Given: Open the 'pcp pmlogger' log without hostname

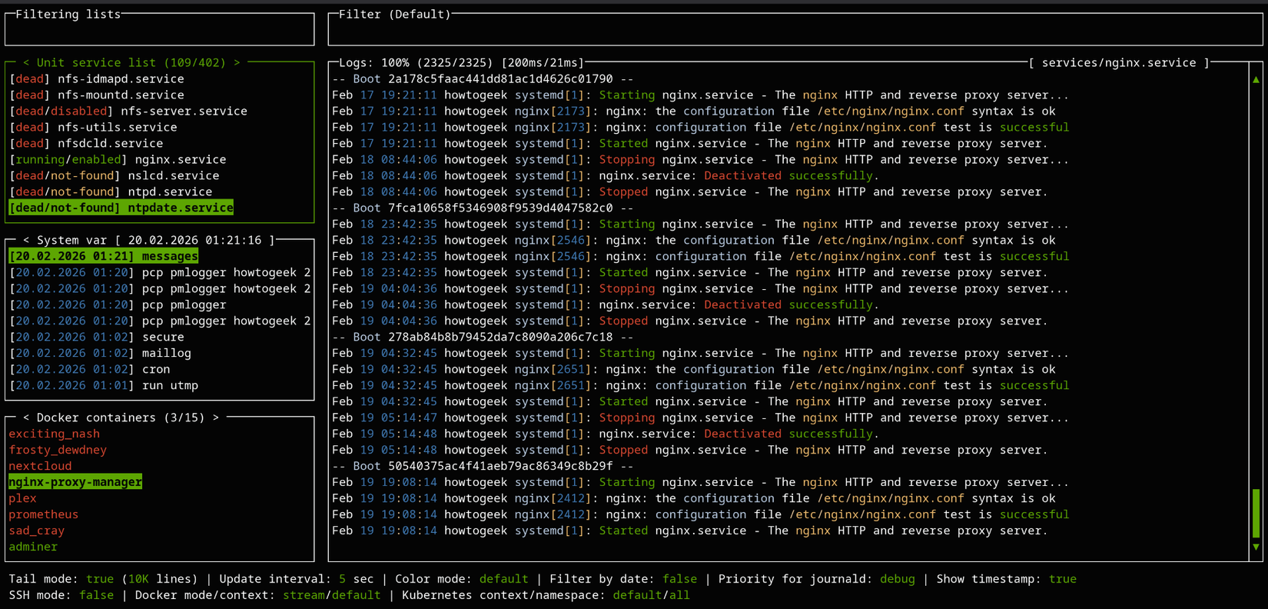Looking at the screenshot, I should [x=118, y=305].
